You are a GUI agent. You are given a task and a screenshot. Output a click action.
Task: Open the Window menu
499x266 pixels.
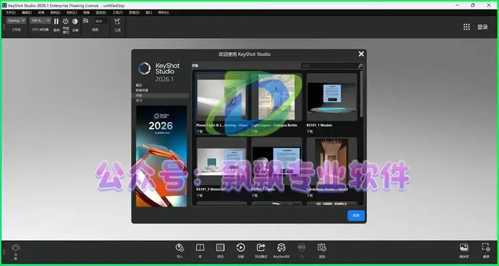point(149,12)
